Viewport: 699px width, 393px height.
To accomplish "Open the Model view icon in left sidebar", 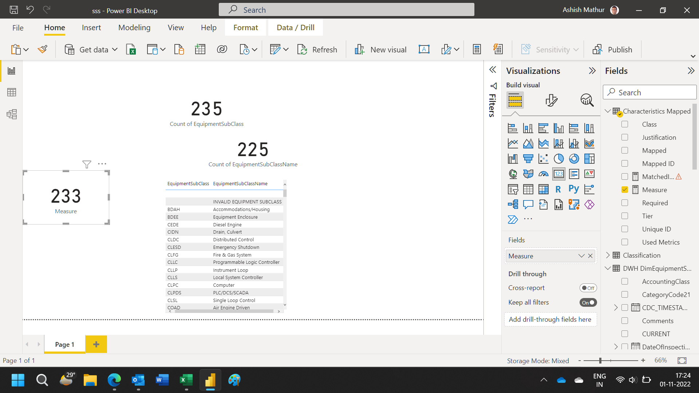I will click(12, 114).
